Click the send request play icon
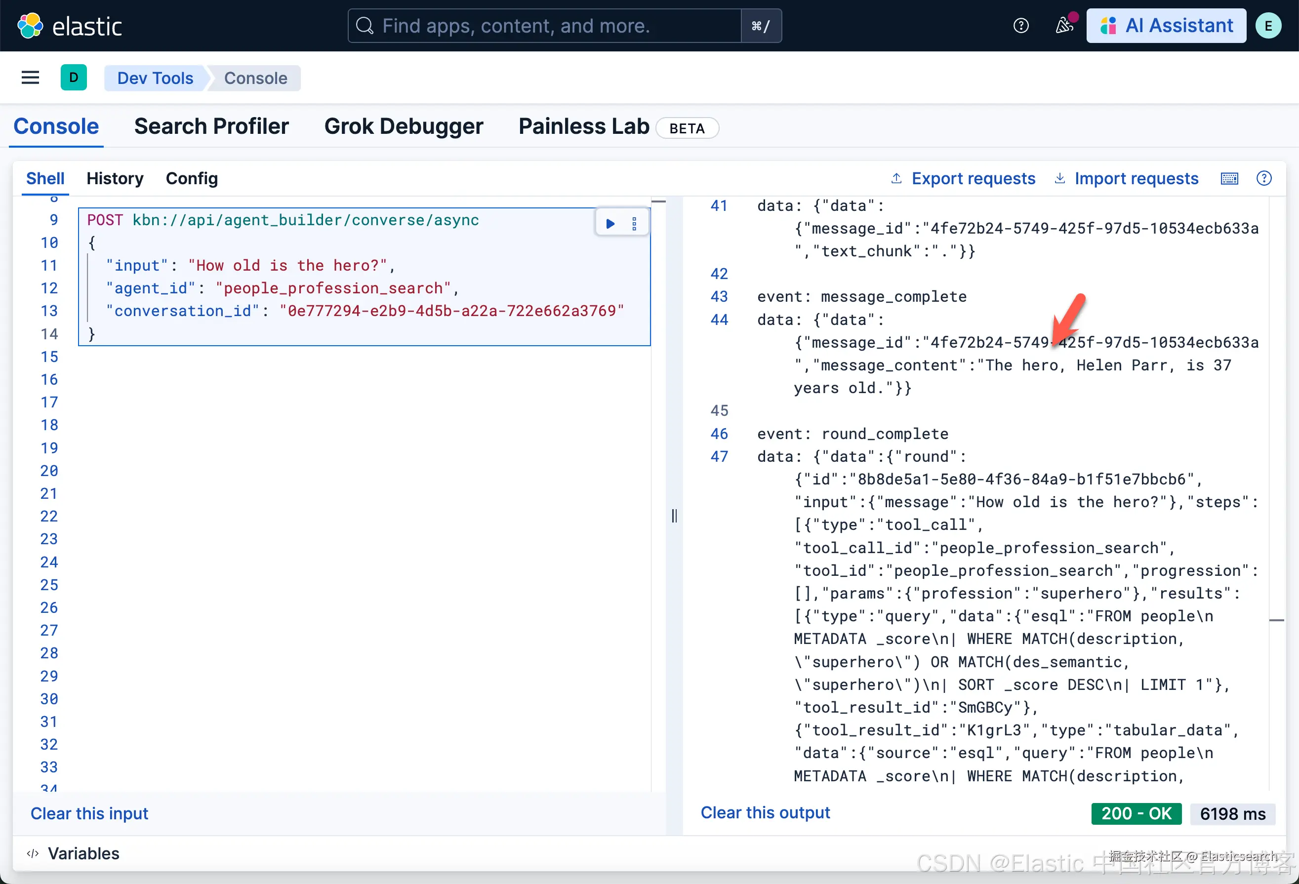Image resolution: width=1299 pixels, height=884 pixels. (610, 224)
